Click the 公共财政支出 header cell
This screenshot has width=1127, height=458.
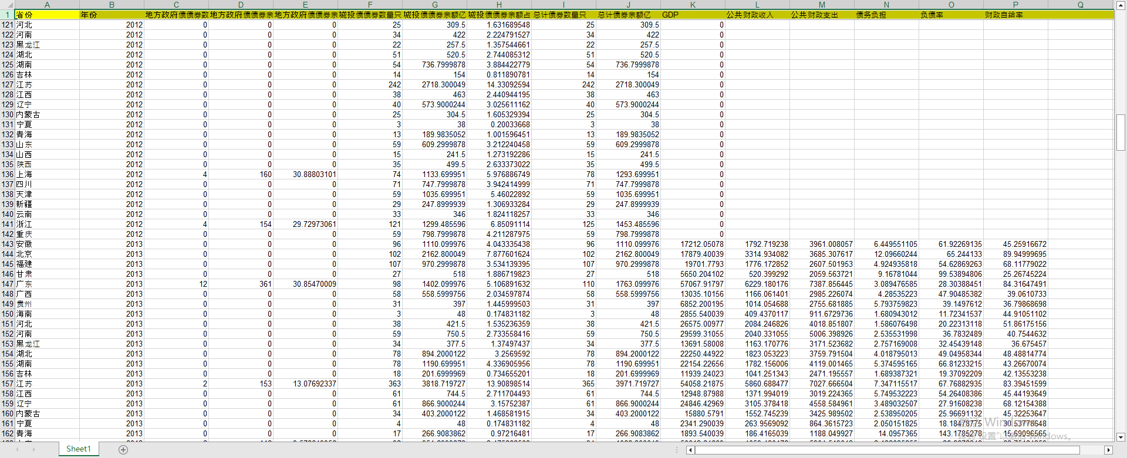click(x=822, y=15)
